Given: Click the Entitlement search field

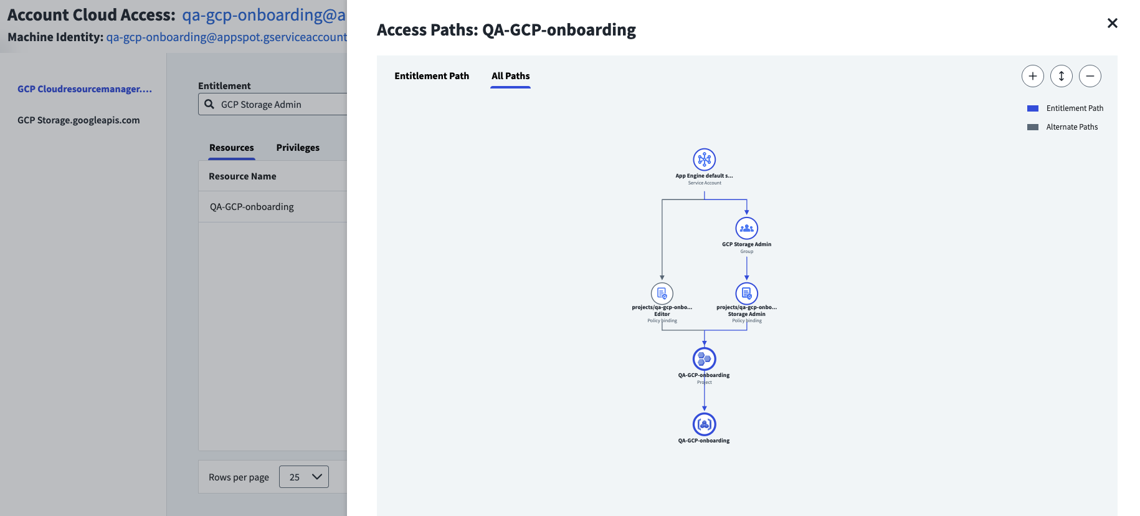Looking at the screenshot, I should click(273, 104).
